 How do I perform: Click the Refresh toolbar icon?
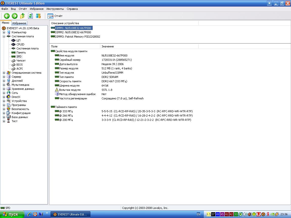30,16
